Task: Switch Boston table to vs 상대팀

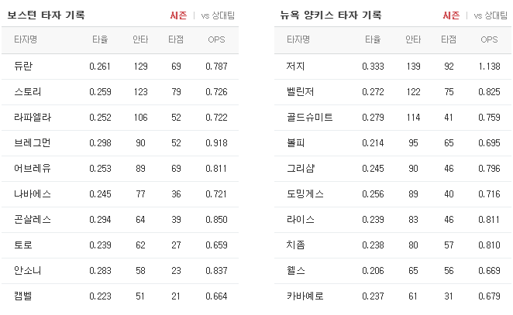Action: 218,15
